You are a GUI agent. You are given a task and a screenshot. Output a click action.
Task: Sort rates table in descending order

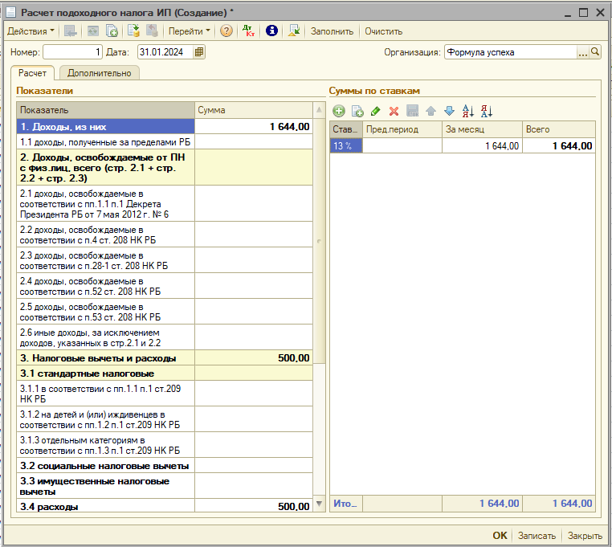tap(486, 111)
